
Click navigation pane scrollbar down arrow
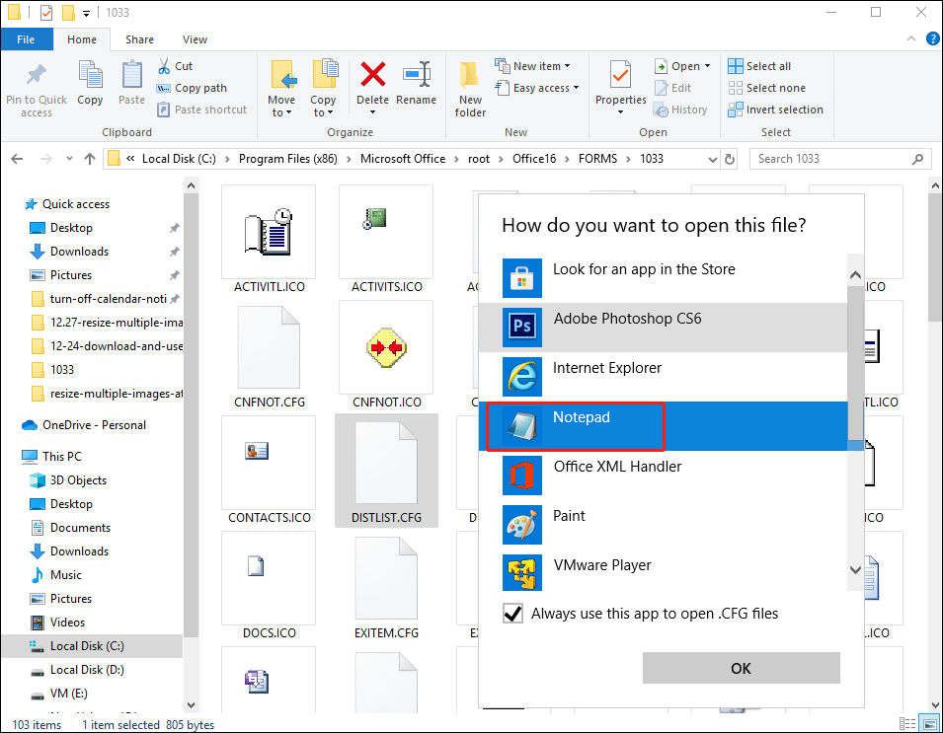192,704
